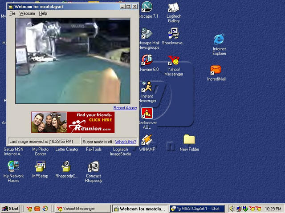Select the Logitech Gallery desktop icon
Viewport: 285px width, 213px height.
174,7
